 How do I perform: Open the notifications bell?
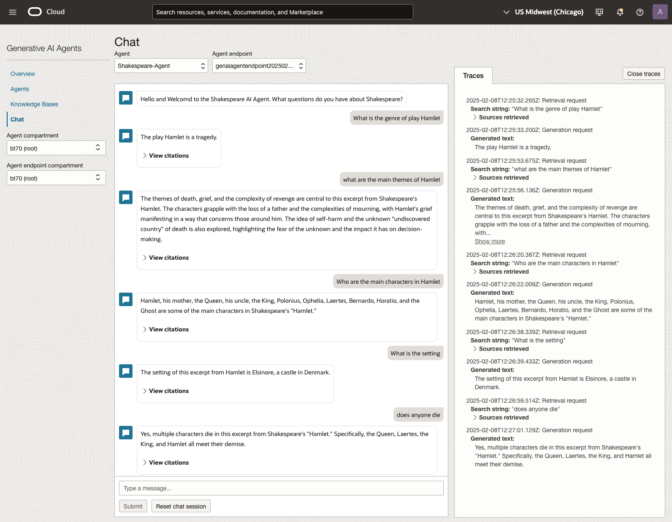click(620, 12)
